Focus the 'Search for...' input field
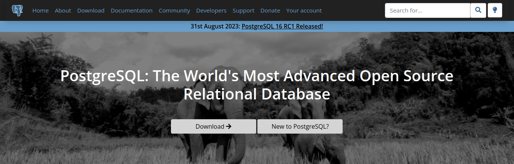 [427, 11]
